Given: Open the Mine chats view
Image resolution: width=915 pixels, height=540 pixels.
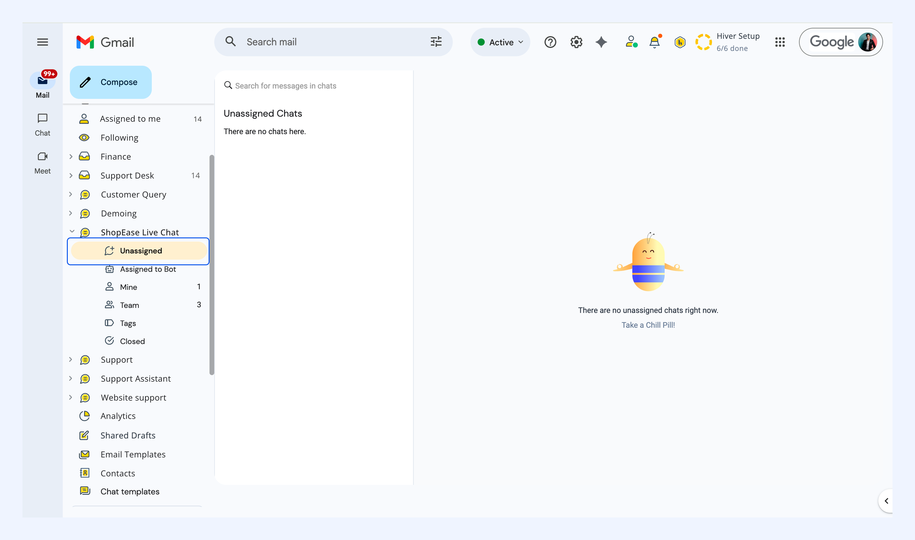Looking at the screenshot, I should (128, 287).
